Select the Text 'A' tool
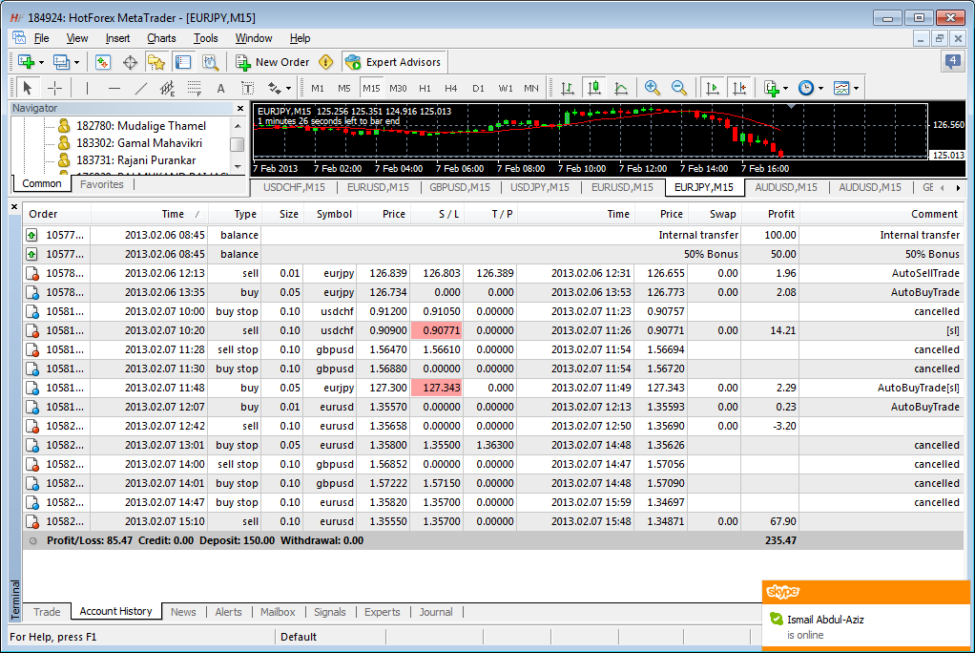 tap(220, 88)
